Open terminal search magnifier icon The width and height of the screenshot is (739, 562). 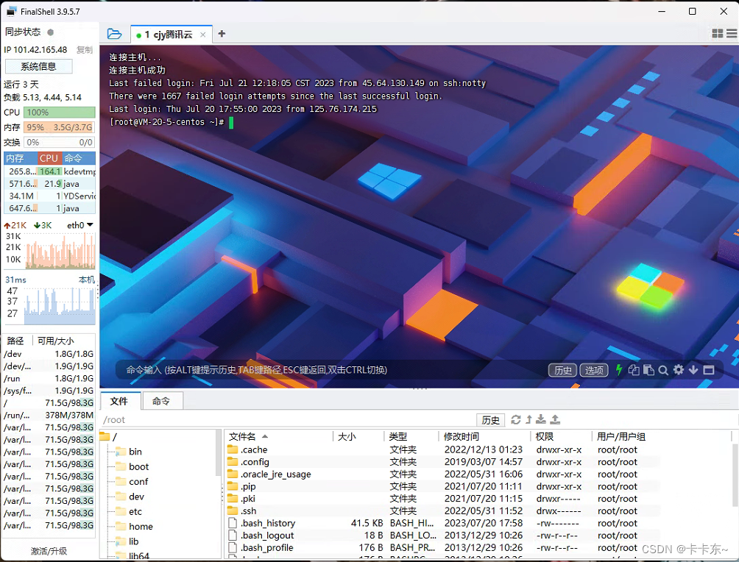[x=663, y=370]
